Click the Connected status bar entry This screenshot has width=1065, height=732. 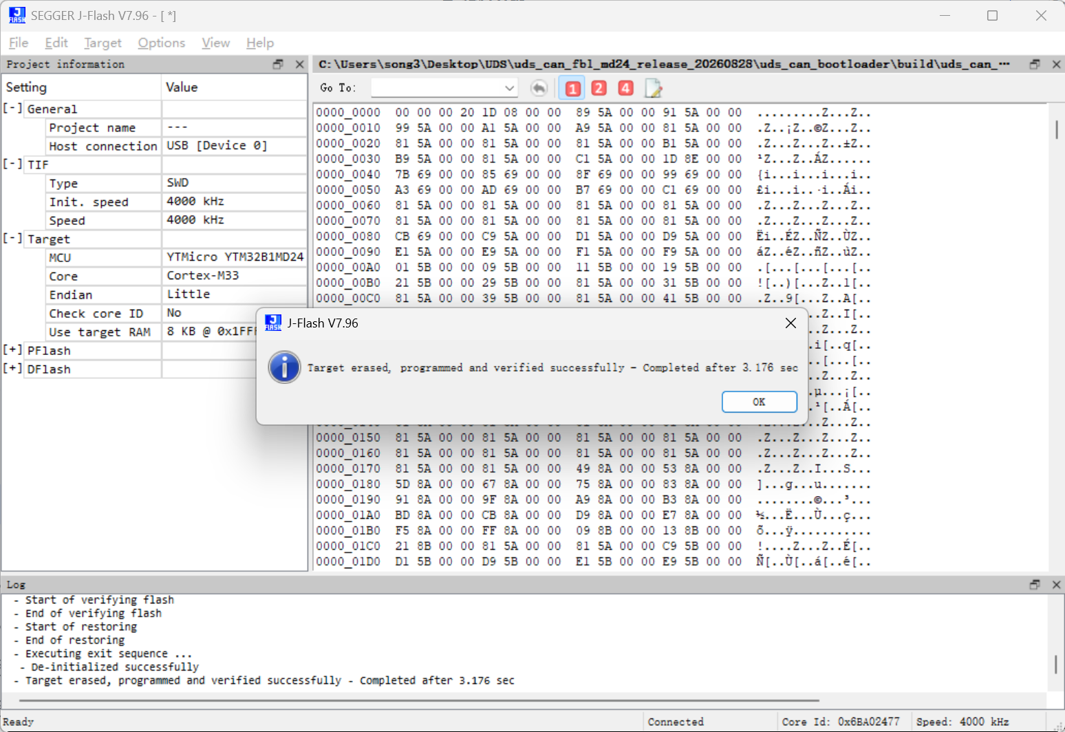click(x=676, y=722)
